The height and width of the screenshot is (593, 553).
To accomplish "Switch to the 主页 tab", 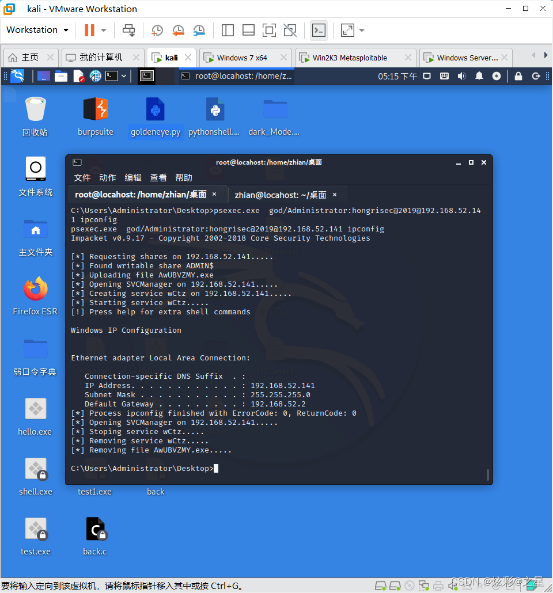I will click(30, 58).
